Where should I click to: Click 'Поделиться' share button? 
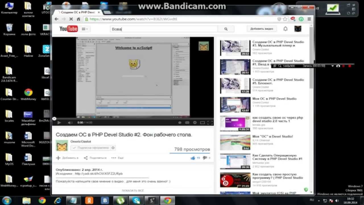(95, 158)
